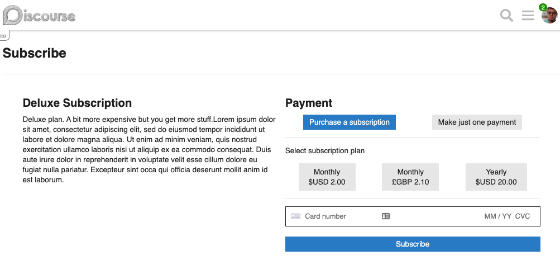
Task: Click the partially hidden tab at left edge
Action: pyautogui.click(x=4, y=35)
